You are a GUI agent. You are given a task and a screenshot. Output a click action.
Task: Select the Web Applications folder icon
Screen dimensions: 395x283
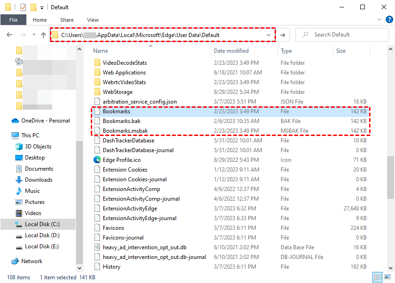pos(97,73)
